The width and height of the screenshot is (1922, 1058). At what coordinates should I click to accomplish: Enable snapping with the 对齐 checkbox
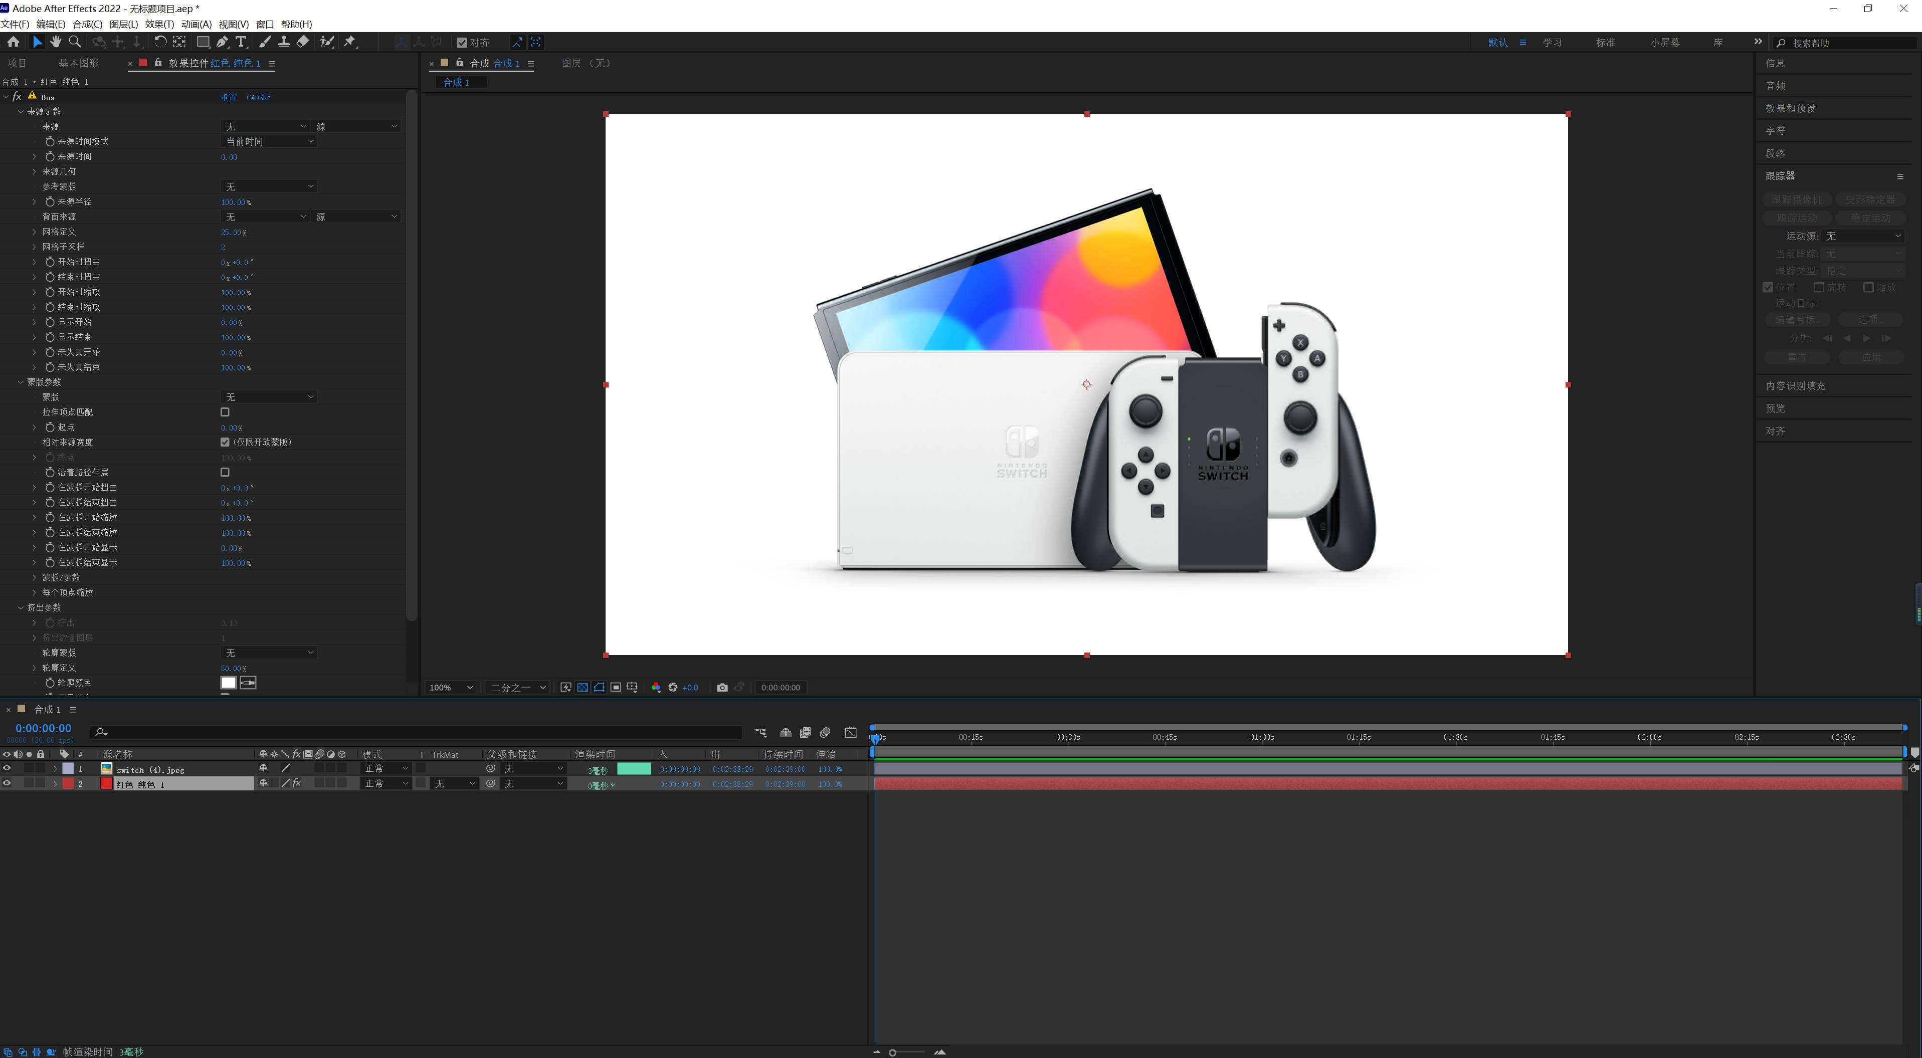pyautogui.click(x=463, y=42)
